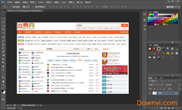Select the Rectangular Marquee tool
This screenshot has width=182, height=110.
3,18
